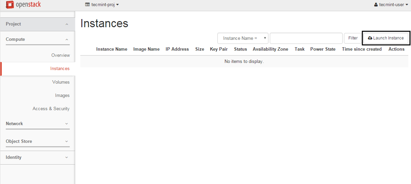The image size is (411, 184).
Task: Open Access & Security settings
Action: [51, 109]
